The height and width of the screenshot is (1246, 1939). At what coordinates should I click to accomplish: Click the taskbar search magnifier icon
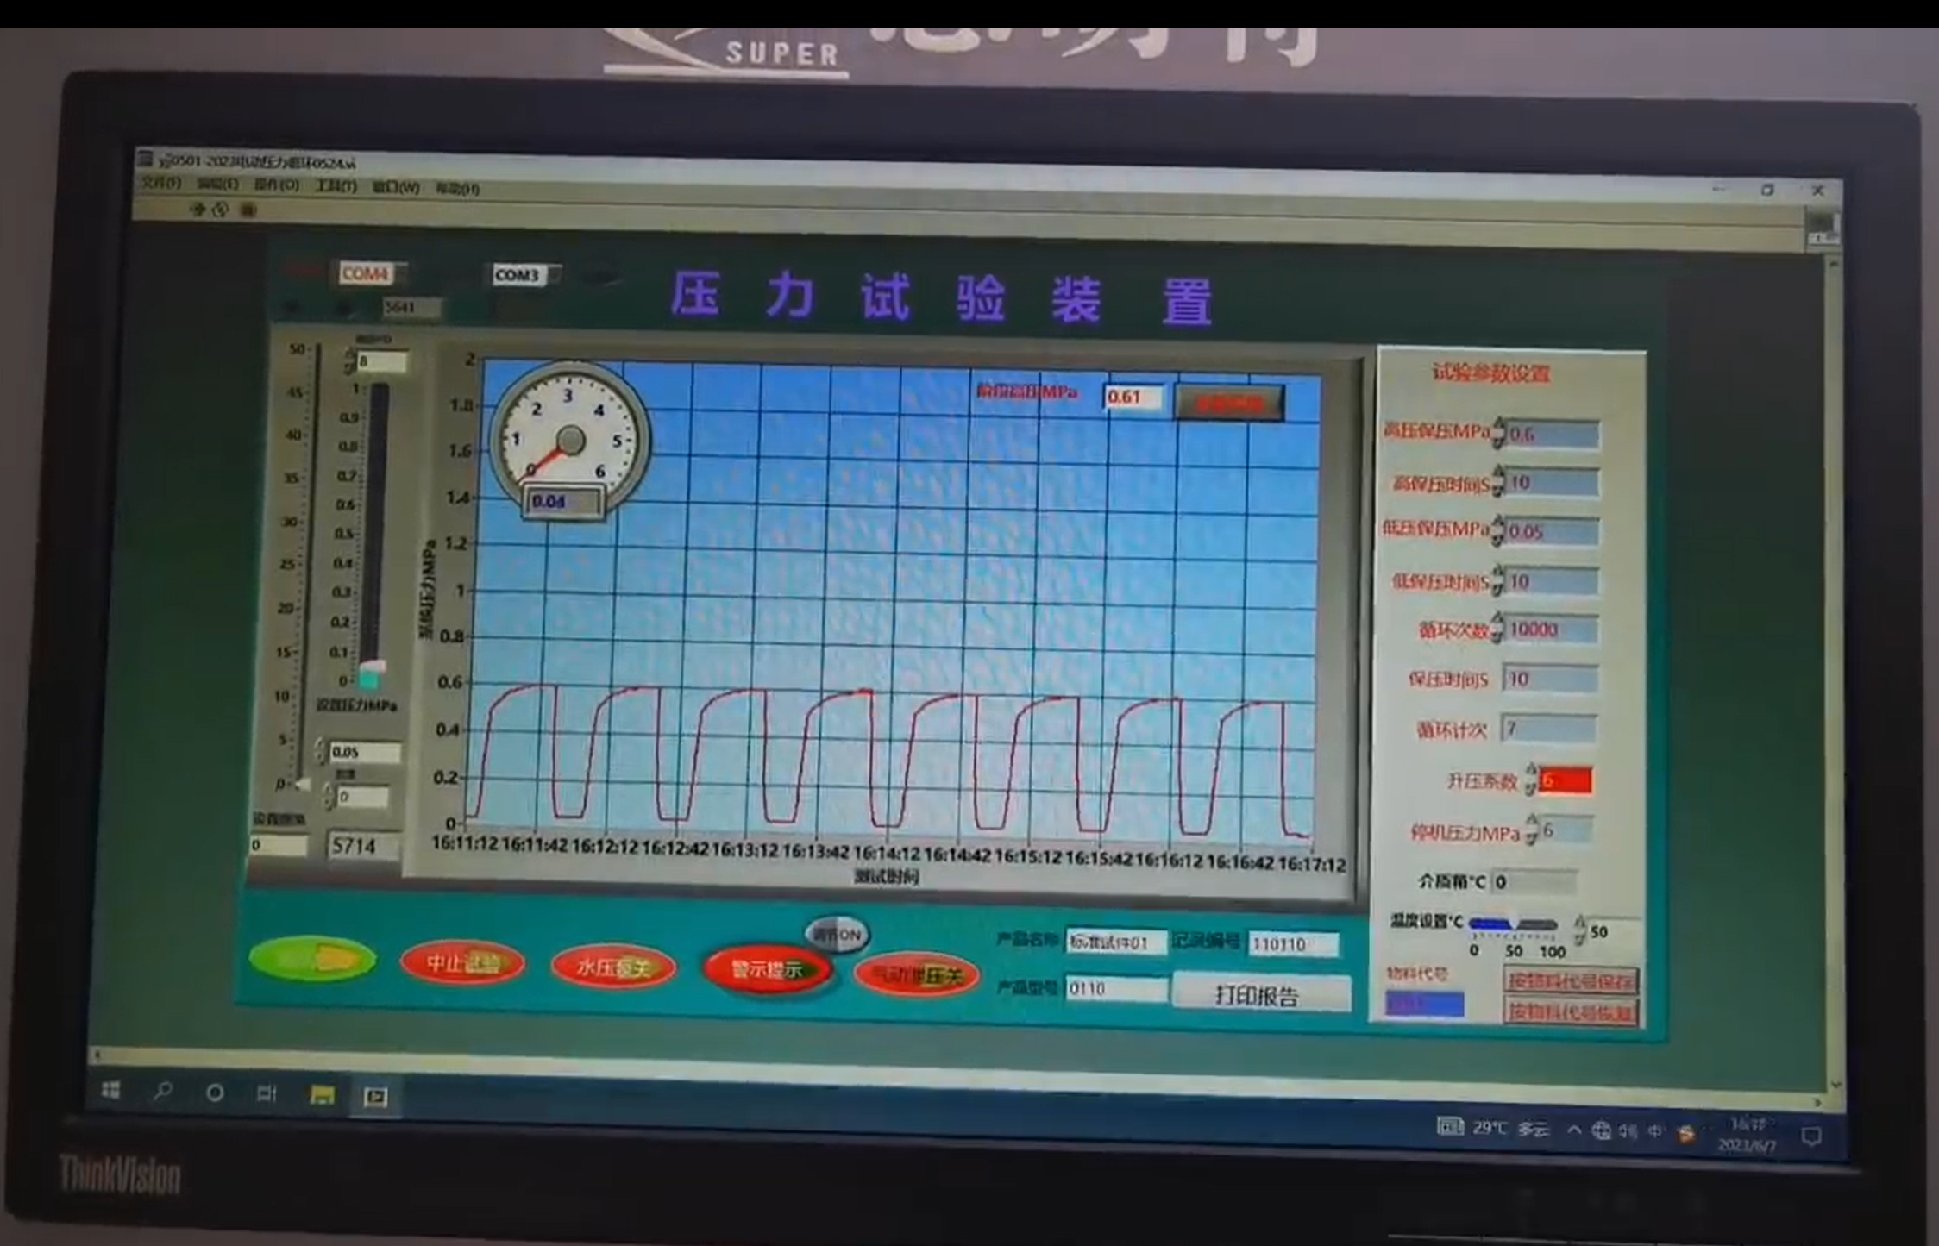[162, 1092]
